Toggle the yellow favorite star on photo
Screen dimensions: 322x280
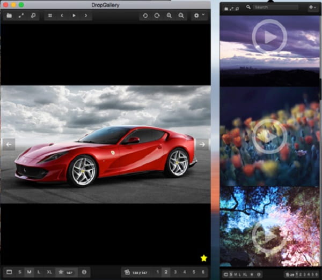(x=203, y=259)
